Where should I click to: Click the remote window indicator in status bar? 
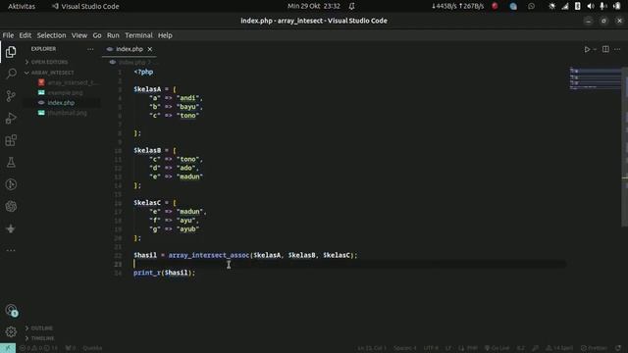(8, 348)
